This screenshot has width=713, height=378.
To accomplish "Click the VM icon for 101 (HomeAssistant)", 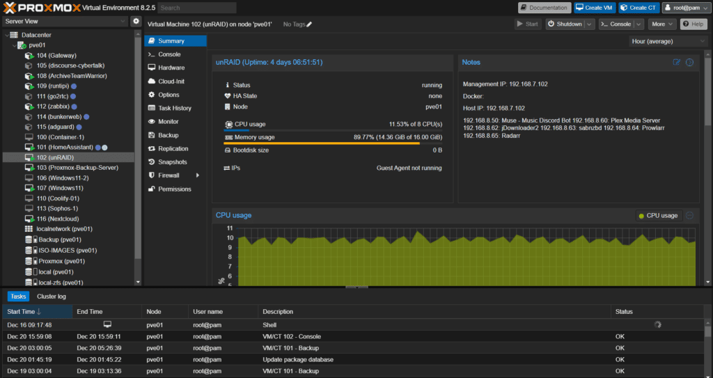I will 29,148.
